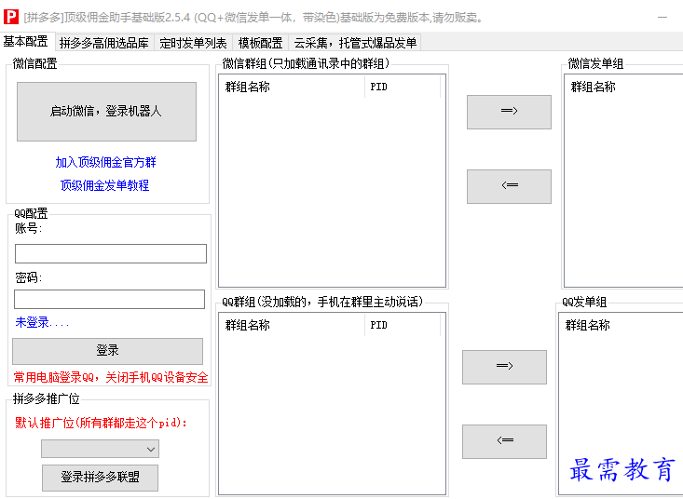Click the Pinduoduo app icon in title bar

pyautogui.click(x=11, y=17)
